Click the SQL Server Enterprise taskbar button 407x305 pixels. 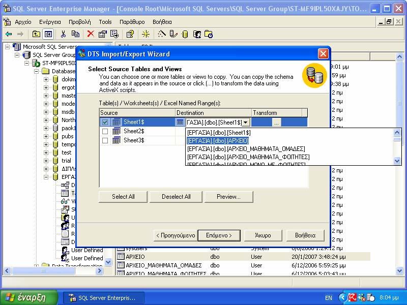104,298
